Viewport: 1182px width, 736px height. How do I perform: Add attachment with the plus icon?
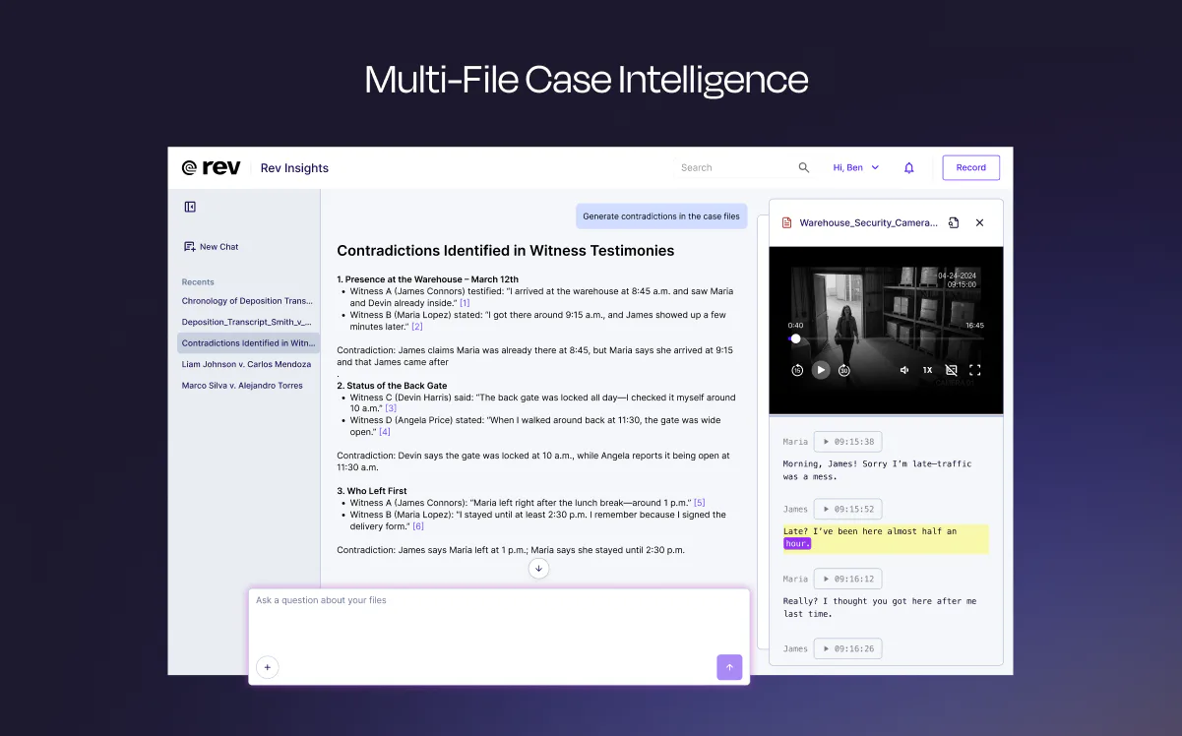tap(267, 667)
